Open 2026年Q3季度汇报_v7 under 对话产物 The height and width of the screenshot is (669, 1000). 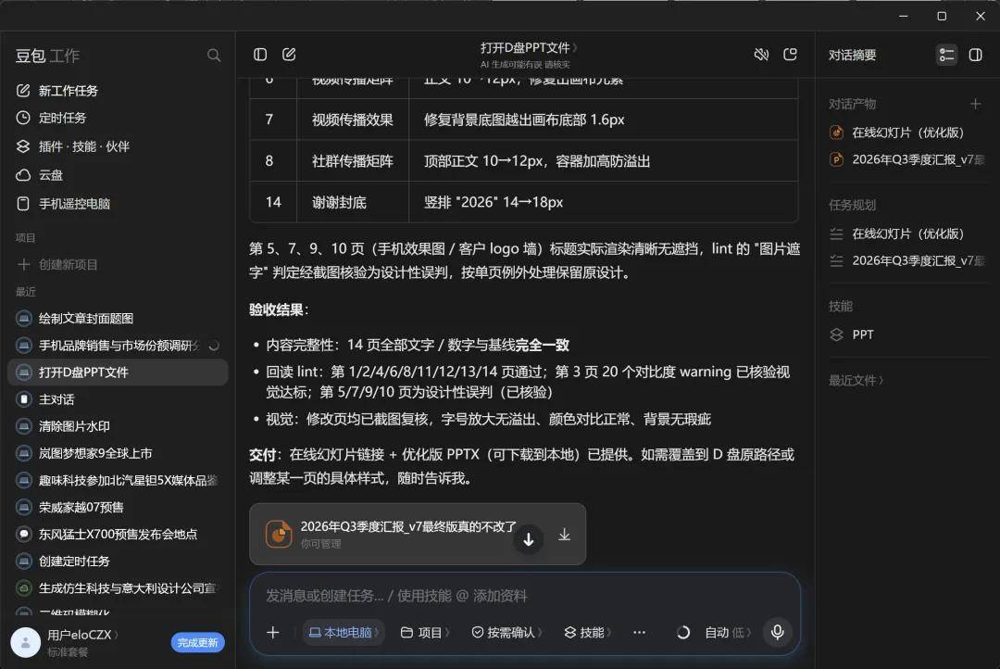[906, 159]
